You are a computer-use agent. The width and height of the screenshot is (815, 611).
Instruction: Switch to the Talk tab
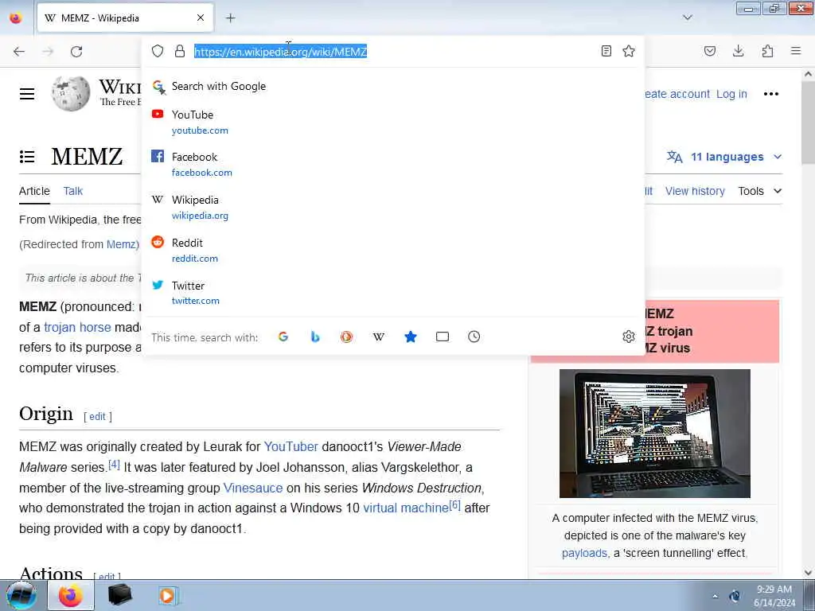72,191
